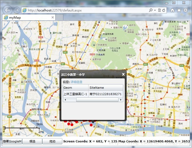Click the 拖动 button
Image resolution: width=192 pixels, height=148 pixels.
52,141
